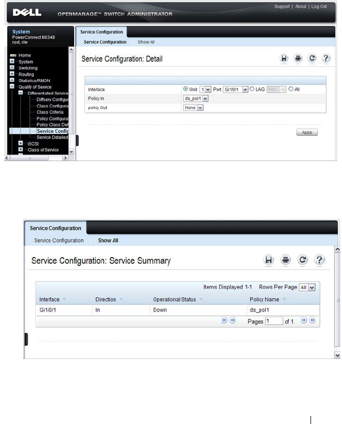Refresh the Service Summary page
The width and height of the screenshot is (342, 424).
(x=303, y=260)
